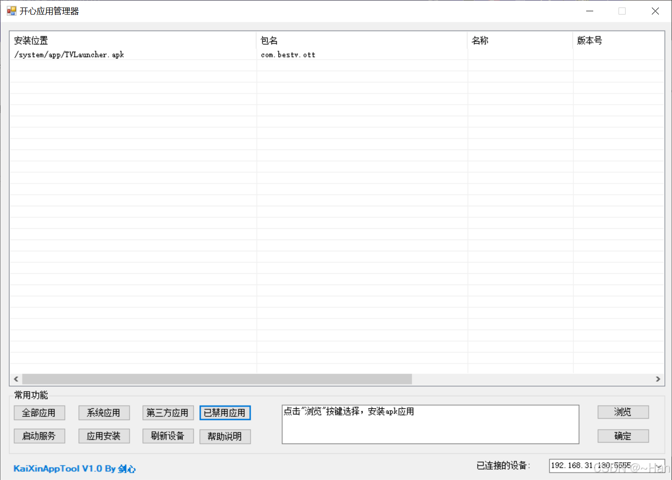Screen dimensions: 672x480
Task: Select the com.bestv.ott package cell
Action: pyautogui.click(x=288, y=55)
